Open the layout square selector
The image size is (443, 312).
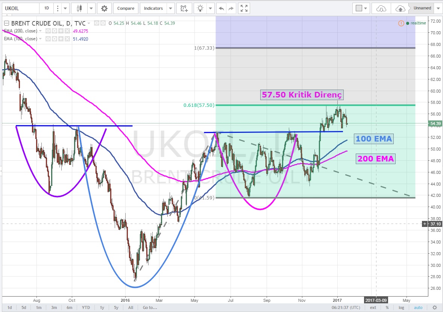point(359,8)
